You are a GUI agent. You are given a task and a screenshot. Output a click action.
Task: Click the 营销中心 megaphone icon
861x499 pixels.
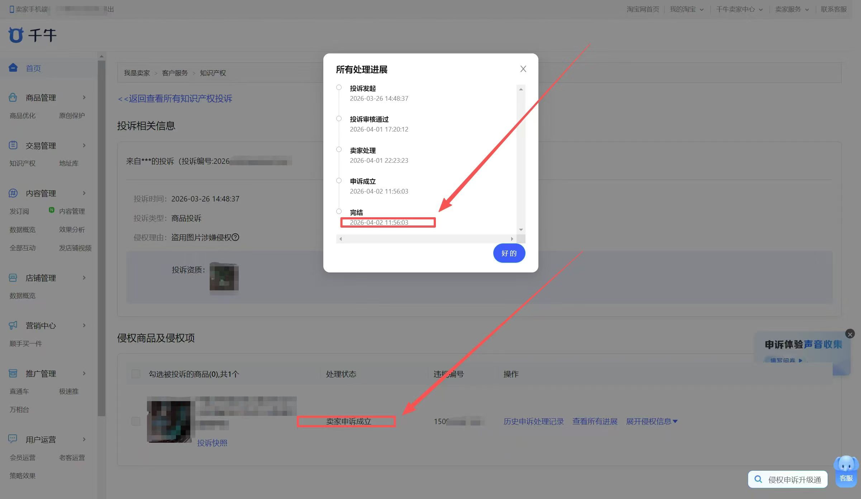(x=13, y=325)
